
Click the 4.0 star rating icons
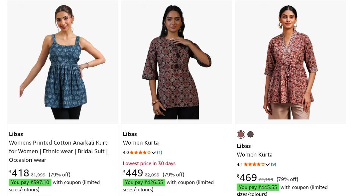coord(140,152)
